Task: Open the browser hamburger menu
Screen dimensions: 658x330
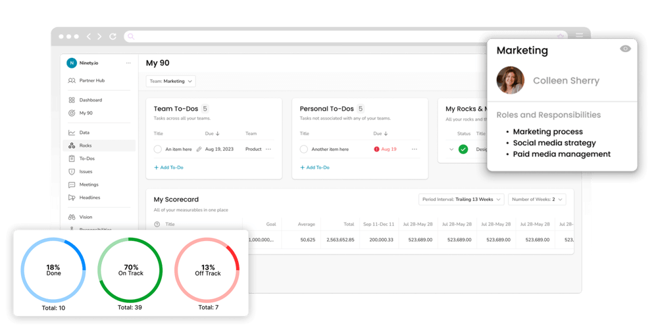Action: tap(579, 36)
